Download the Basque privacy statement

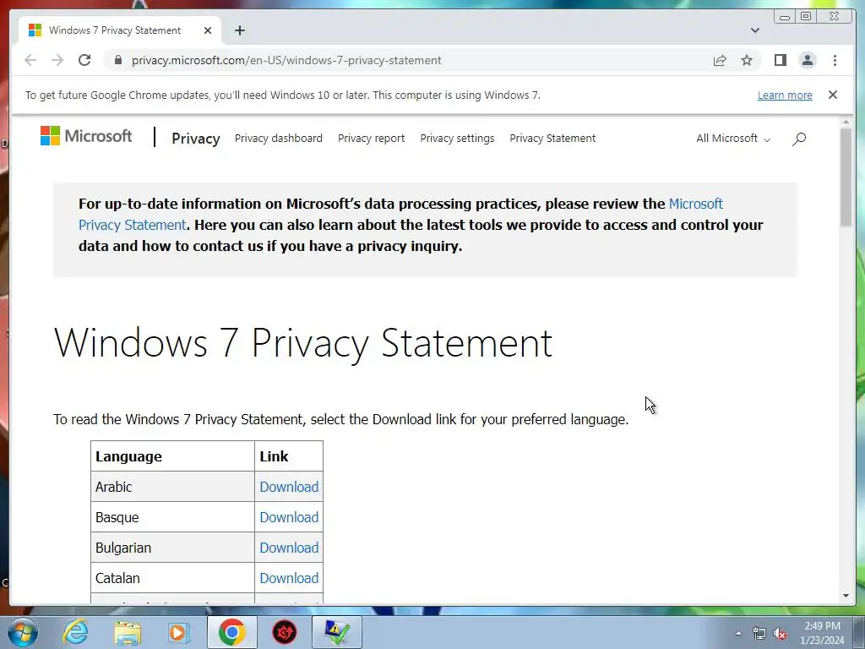pyautogui.click(x=289, y=517)
